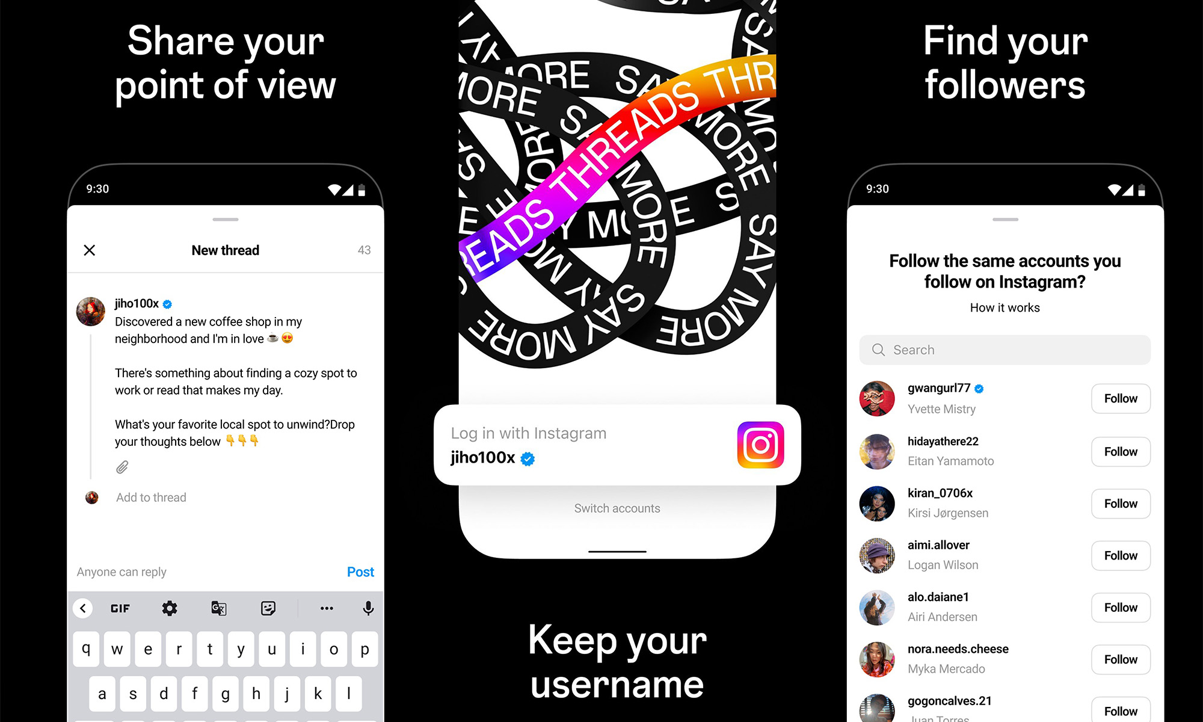Image resolution: width=1203 pixels, height=722 pixels.
Task: Tap Follow button for gwangurl77
Action: (1121, 398)
